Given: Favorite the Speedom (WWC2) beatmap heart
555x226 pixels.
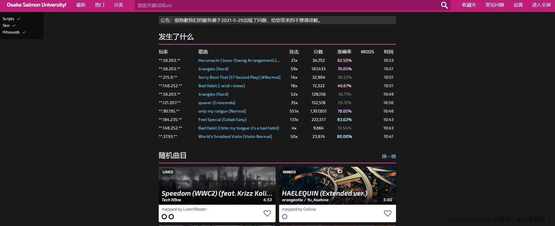Looking at the screenshot, I should tap(267, 213).
